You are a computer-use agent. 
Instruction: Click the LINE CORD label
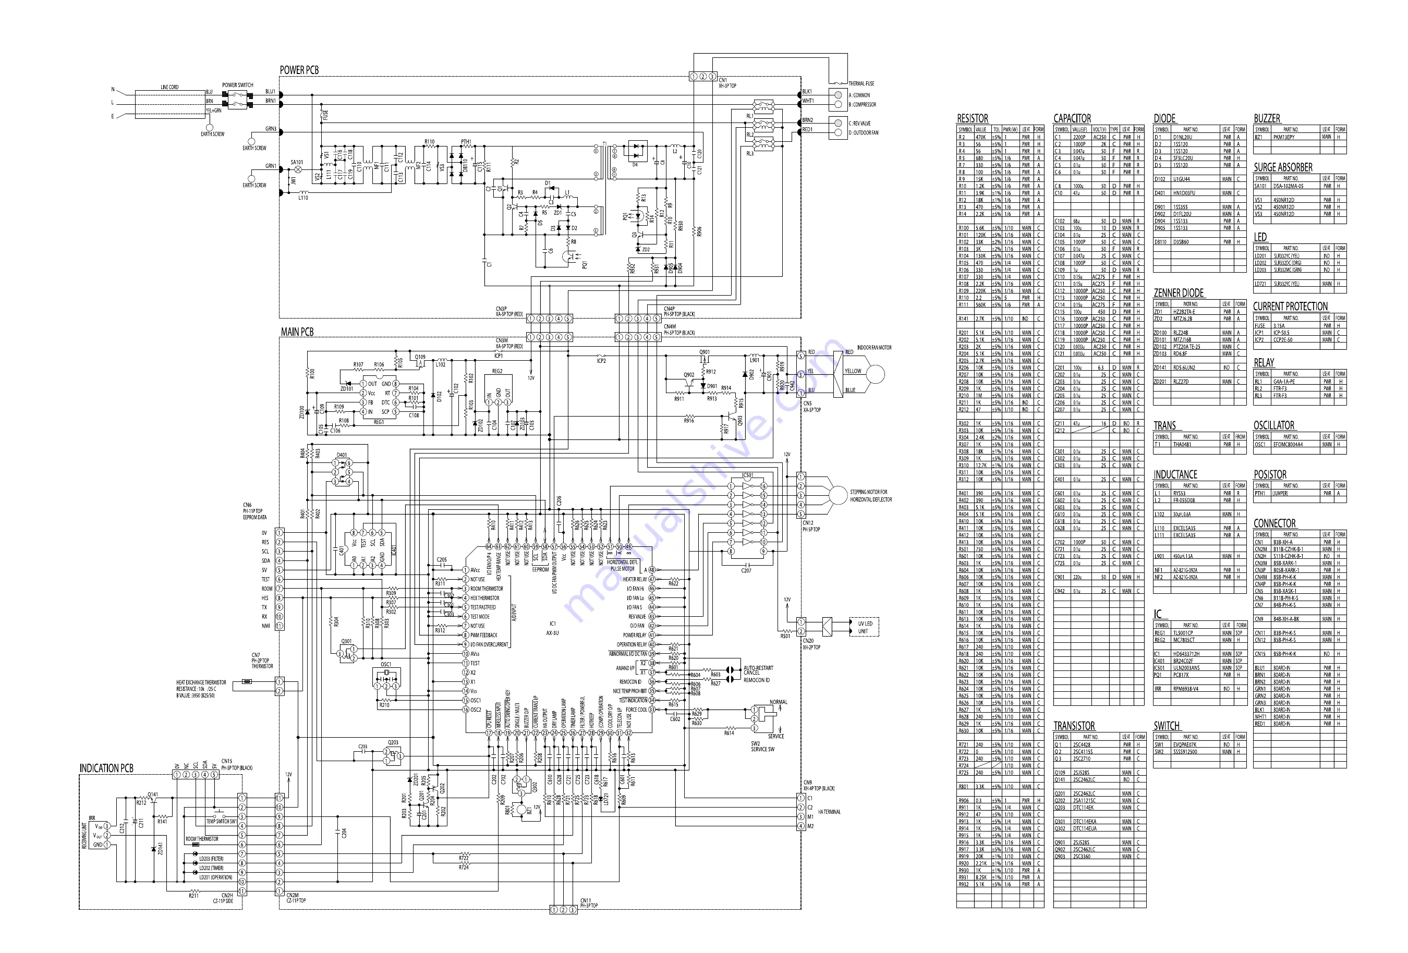tap(169, 87)
